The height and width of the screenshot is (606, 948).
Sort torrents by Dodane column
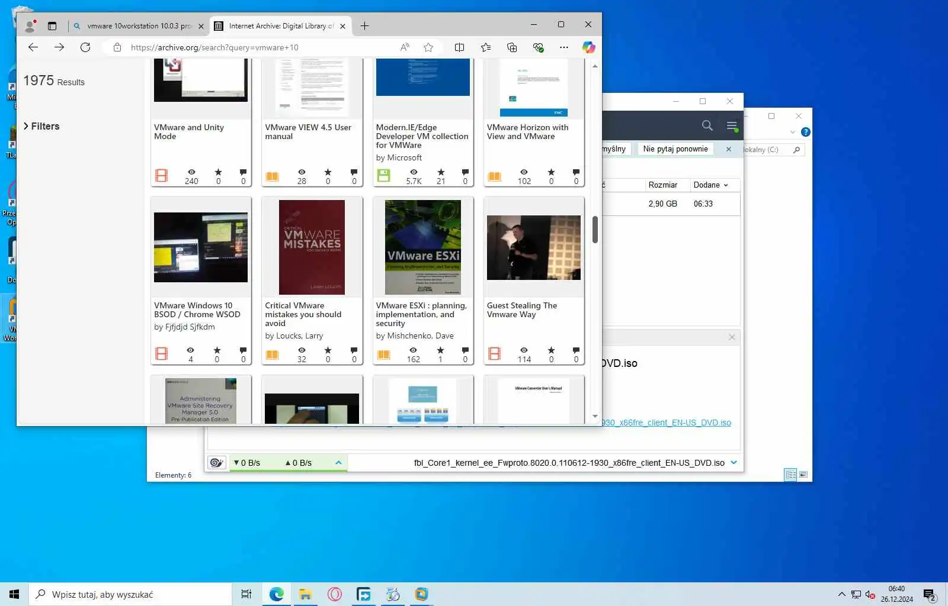710,185
